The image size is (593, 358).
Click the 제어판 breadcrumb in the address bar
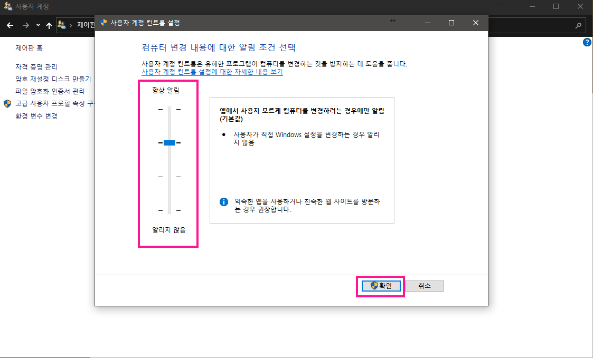point(86,25)
